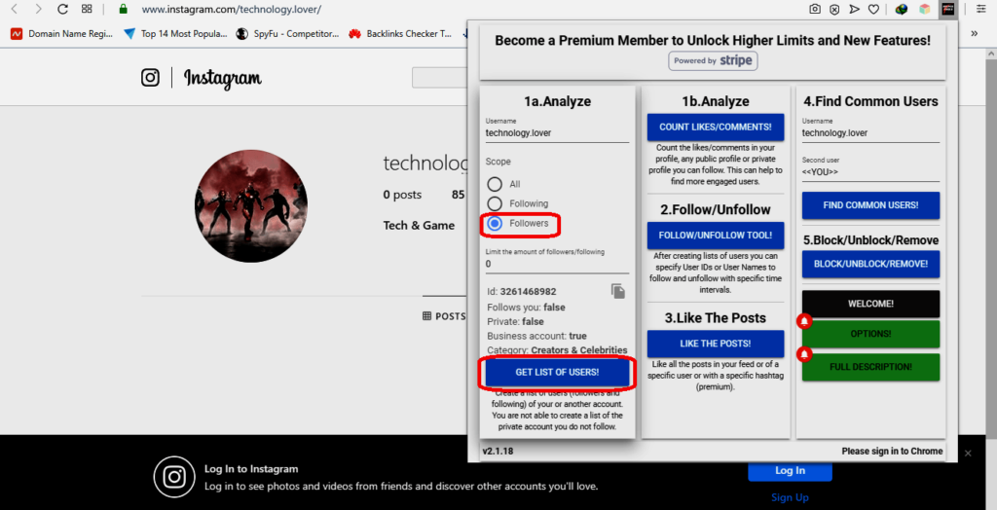Click the Please sign in to Chrome text
Viewport: 997px width, 510px height.
pyautogui.click(x=892, y=451)
